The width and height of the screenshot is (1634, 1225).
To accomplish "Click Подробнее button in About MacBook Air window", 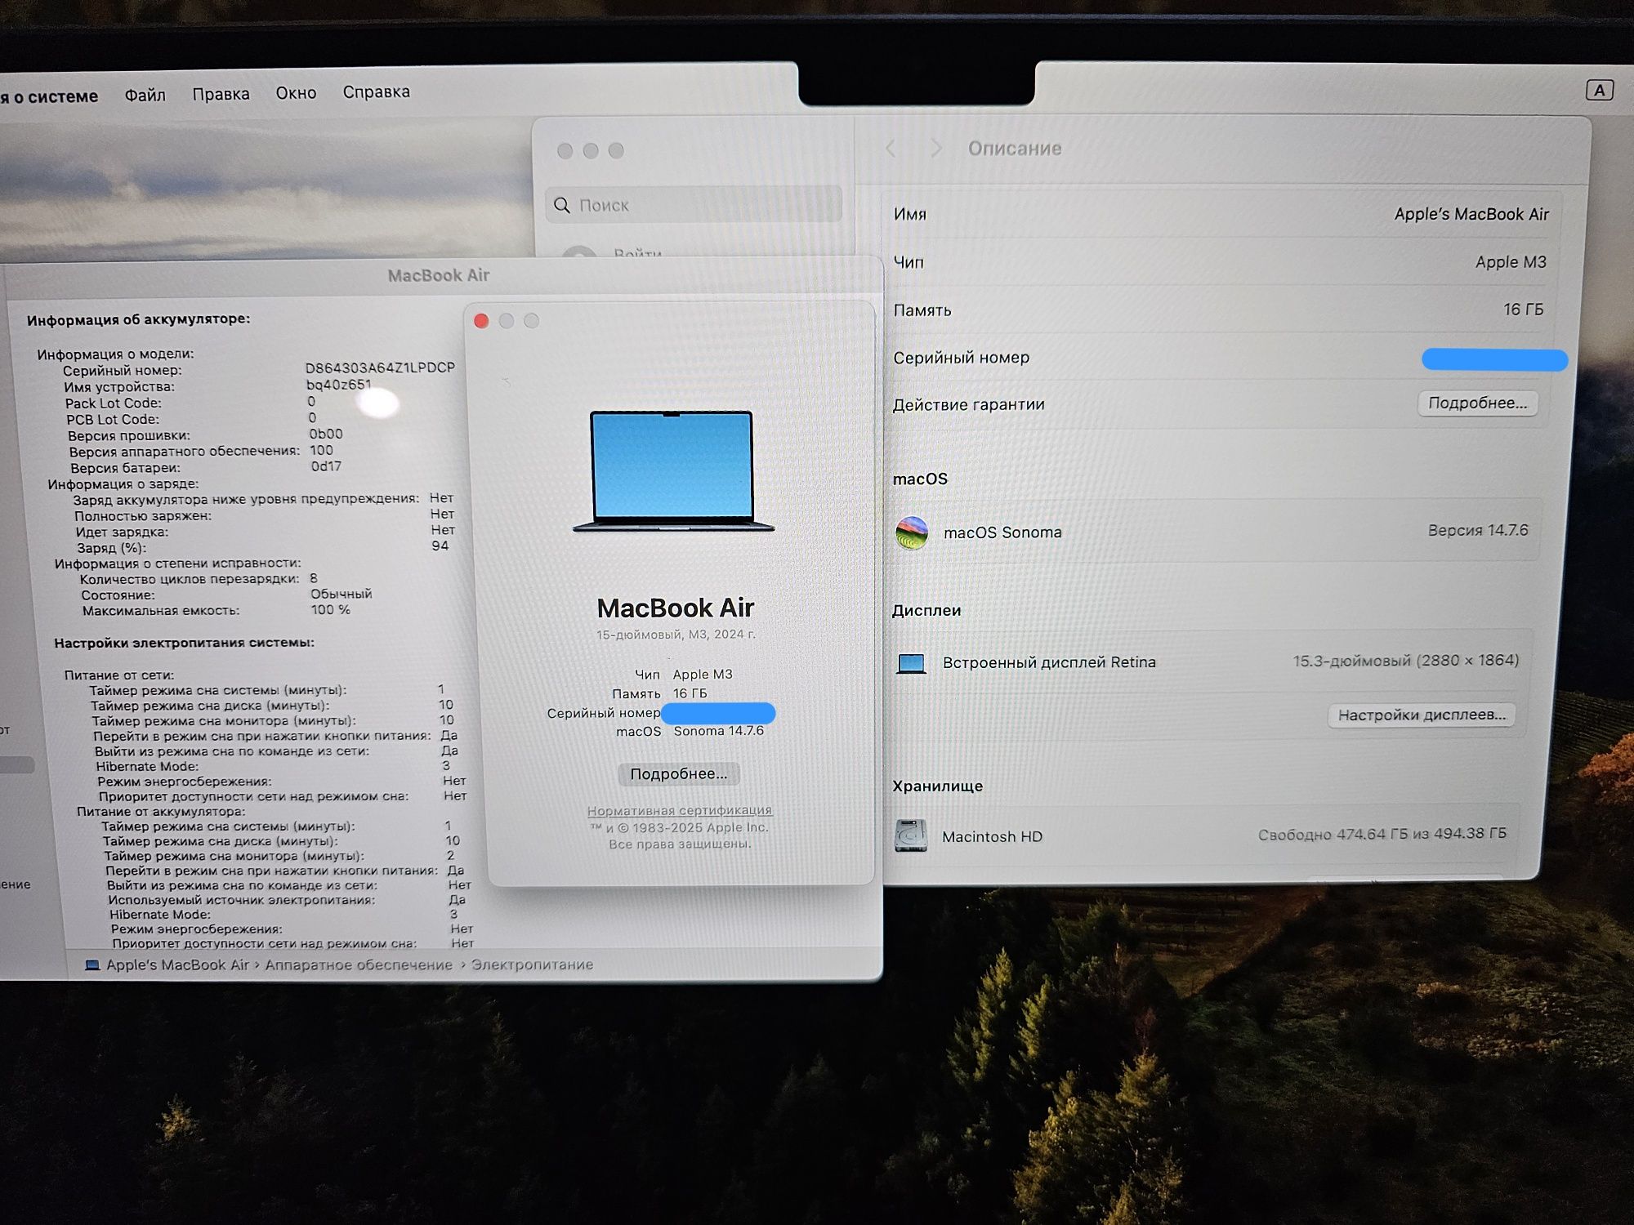I will 678,773.
